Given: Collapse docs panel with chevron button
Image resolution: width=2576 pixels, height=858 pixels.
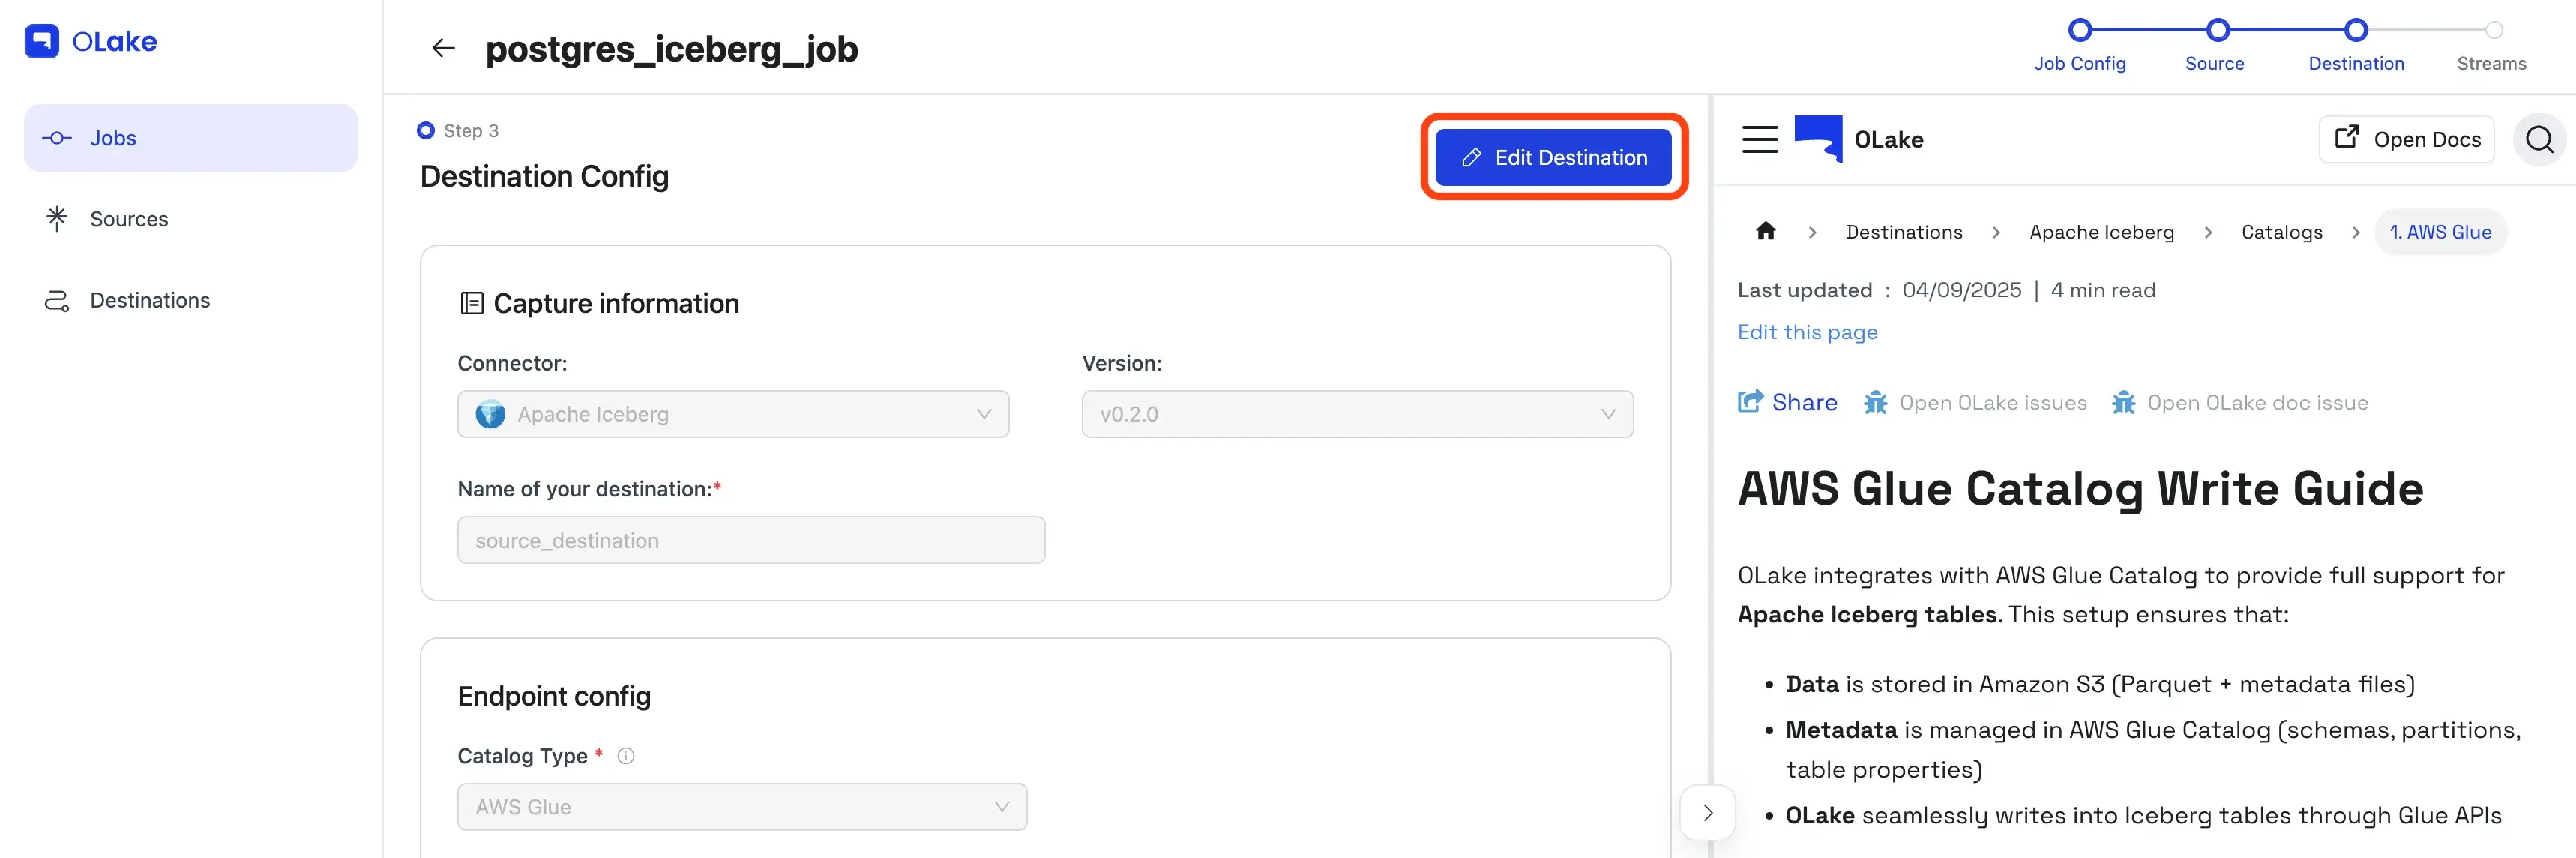Looking at the screenshot, I should (1707, 813).
